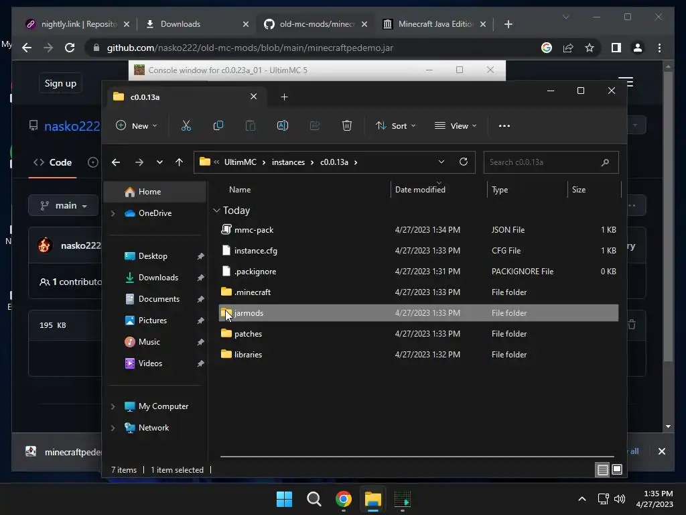Click the Google icon in address bar

click(547, 48)
